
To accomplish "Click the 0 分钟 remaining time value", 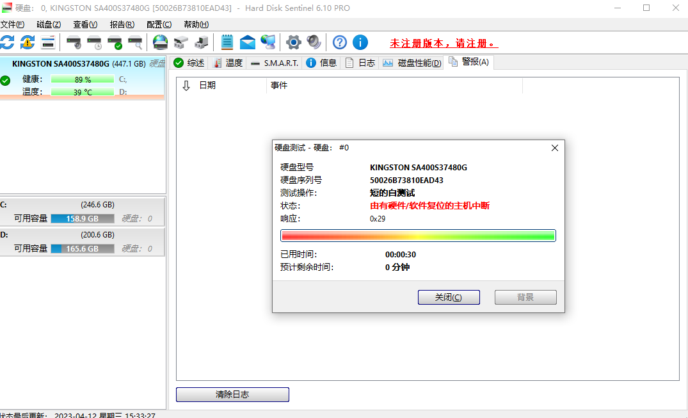I will (x=397, y=268).
